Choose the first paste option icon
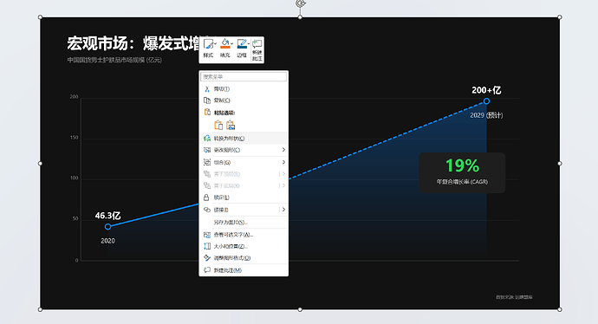Image resolution: width=598 pixels, height=324 pixels. [x=218, y=125]
